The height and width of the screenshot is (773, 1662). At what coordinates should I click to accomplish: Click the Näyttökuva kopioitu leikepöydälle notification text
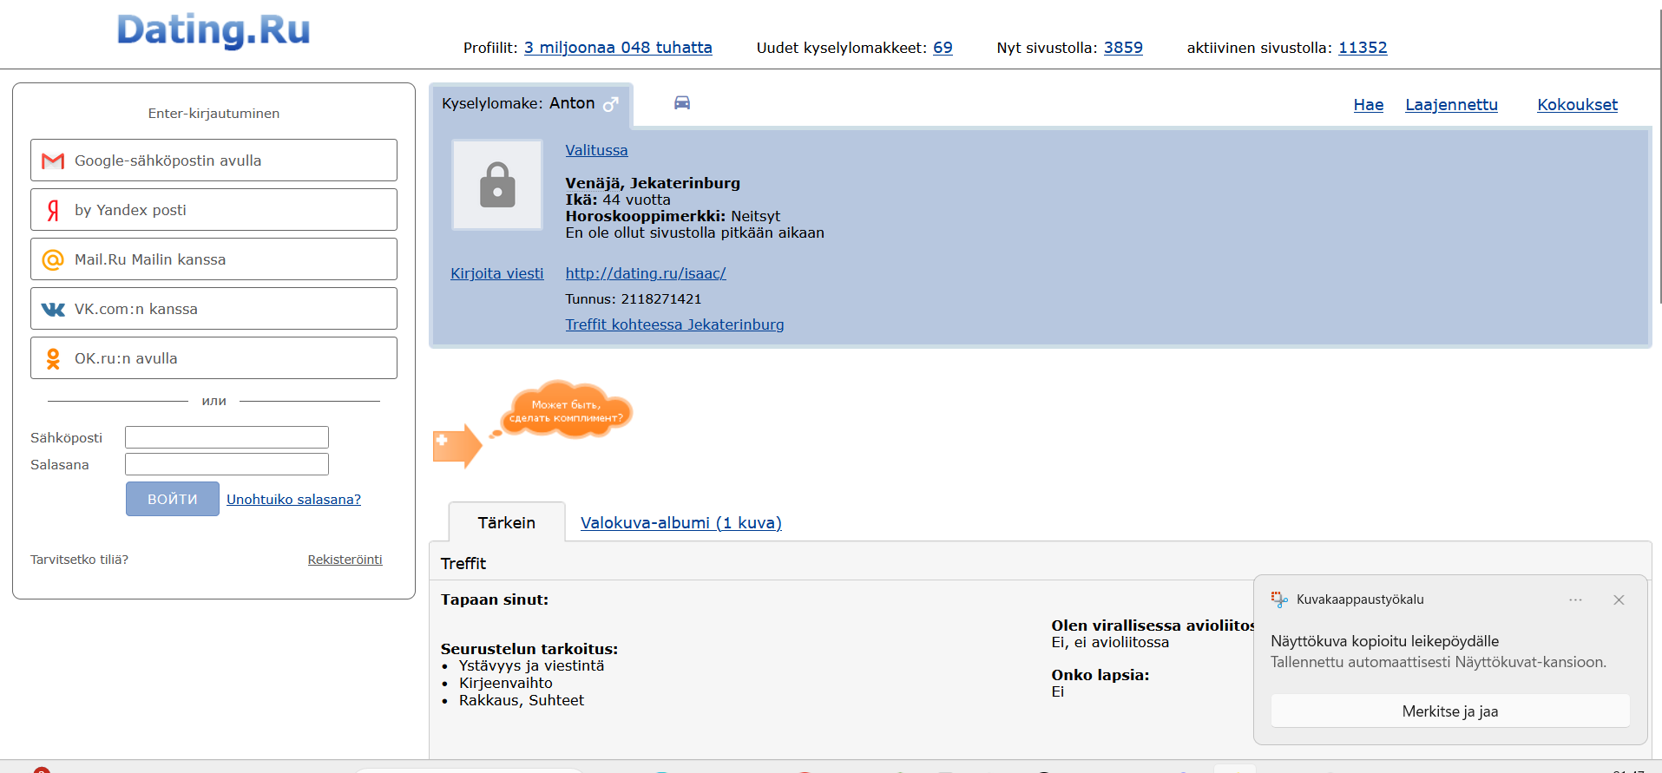tap(1384, 641)
